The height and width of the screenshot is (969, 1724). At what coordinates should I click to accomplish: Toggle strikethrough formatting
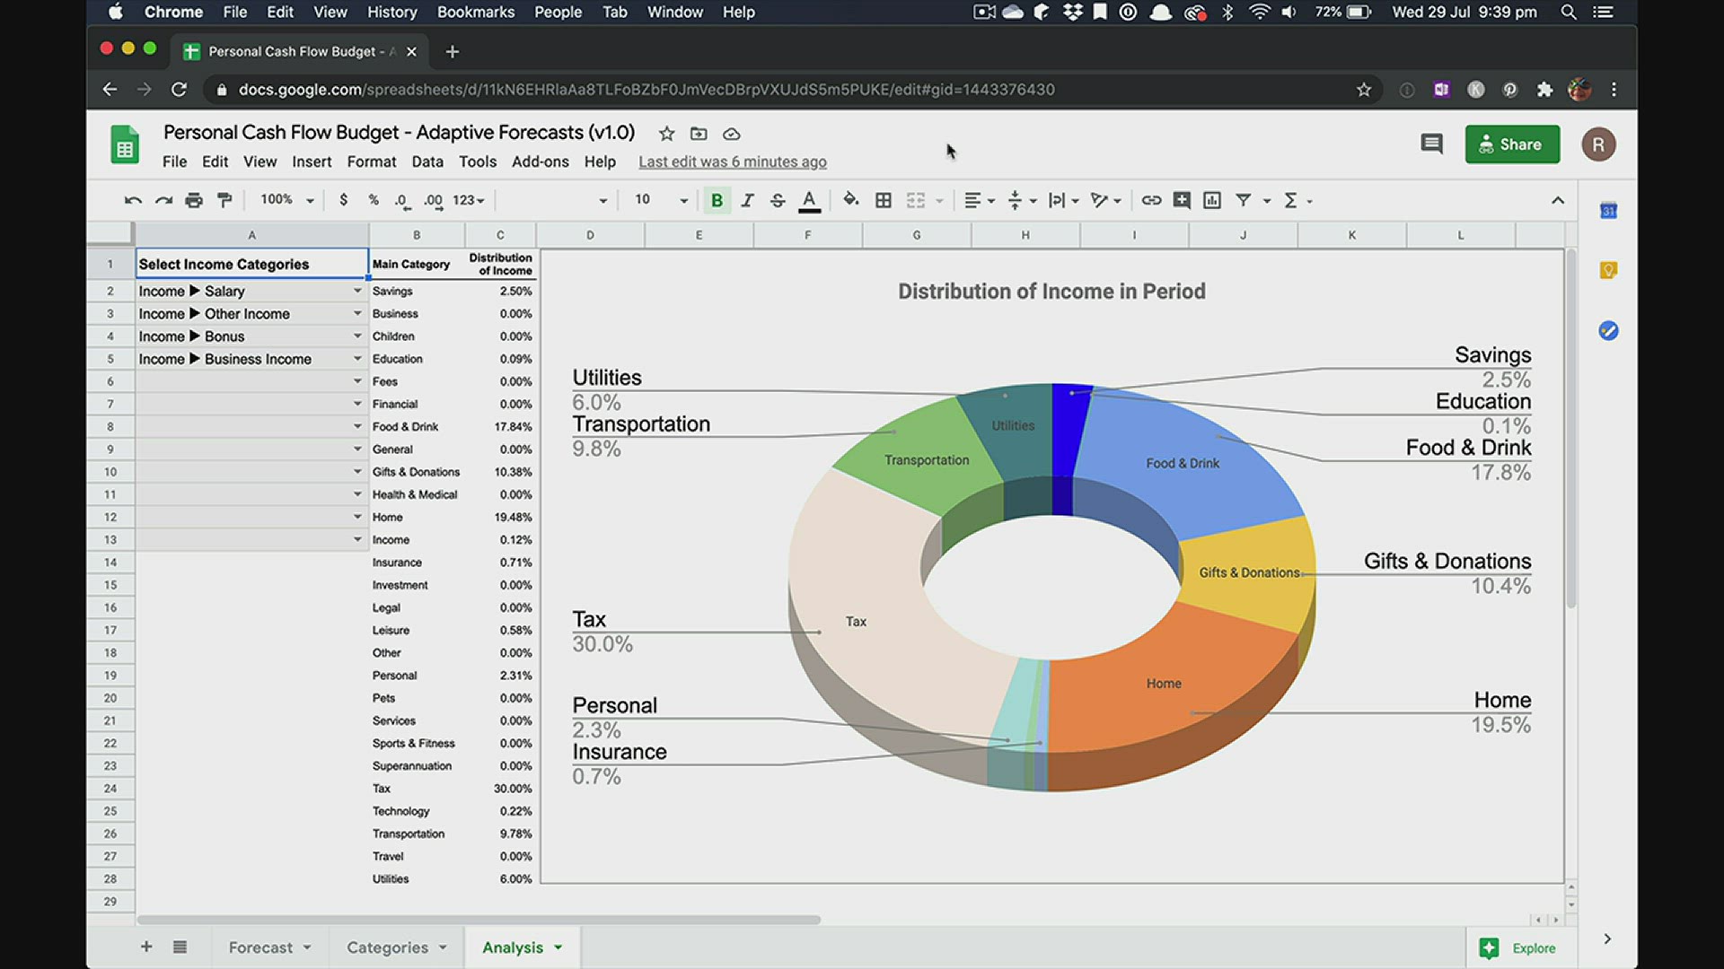tap(778, 200)
